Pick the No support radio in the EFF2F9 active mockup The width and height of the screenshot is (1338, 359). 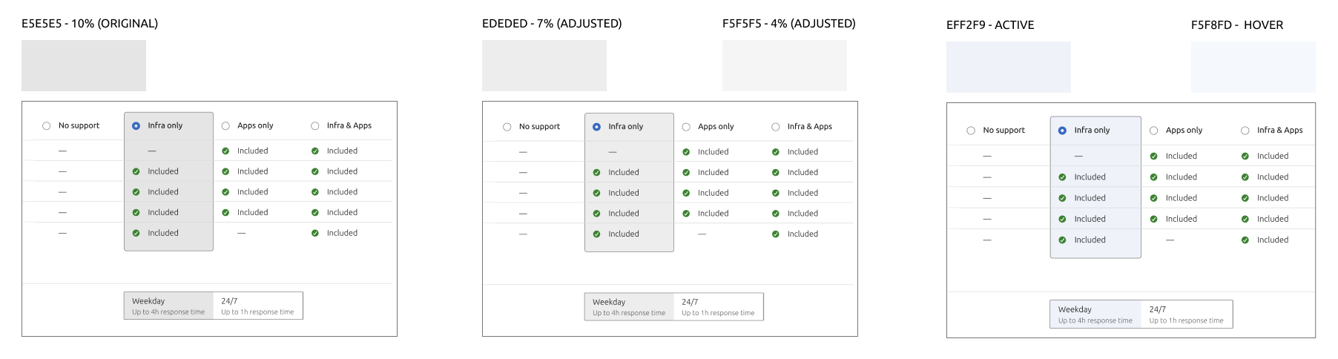(x=971, y=131)
